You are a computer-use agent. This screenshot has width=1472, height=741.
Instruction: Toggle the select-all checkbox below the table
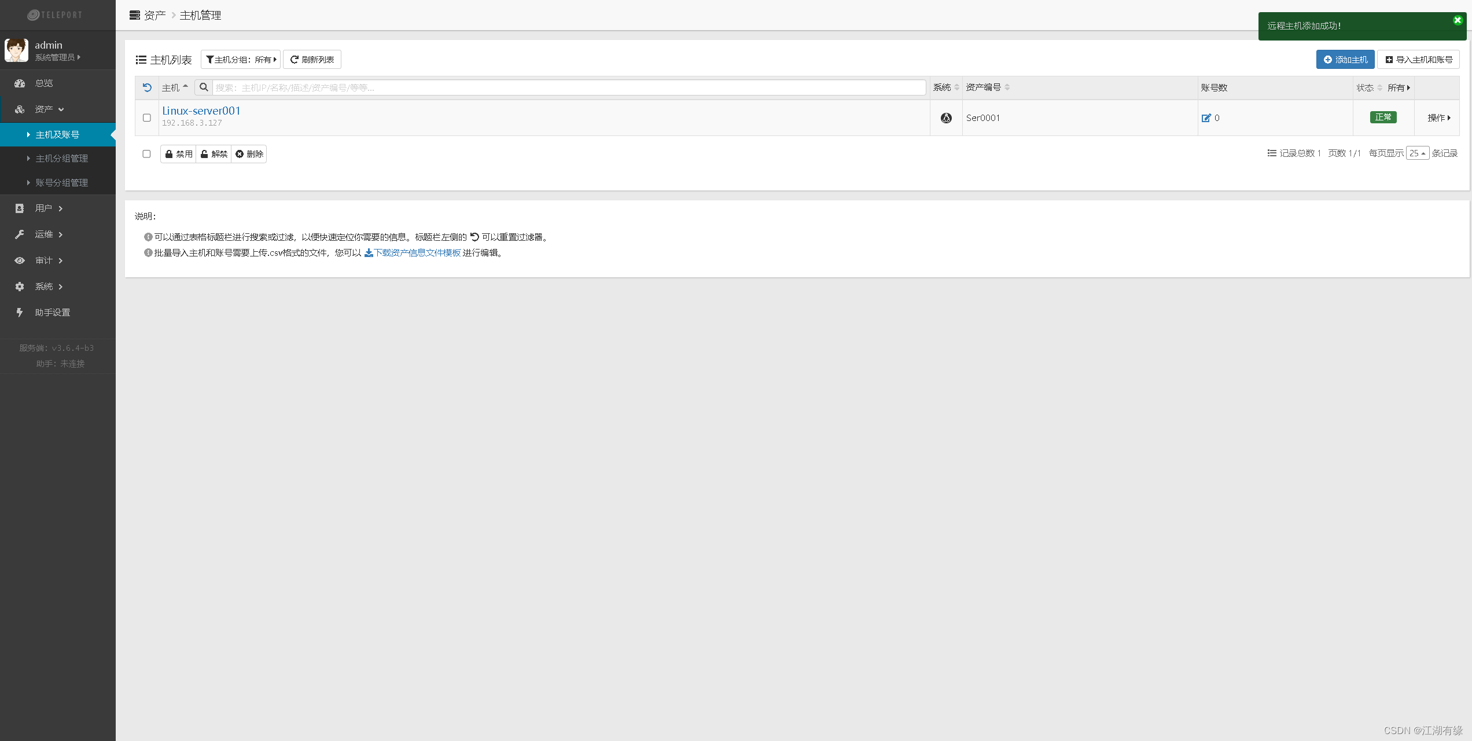[x=146, y=154]
